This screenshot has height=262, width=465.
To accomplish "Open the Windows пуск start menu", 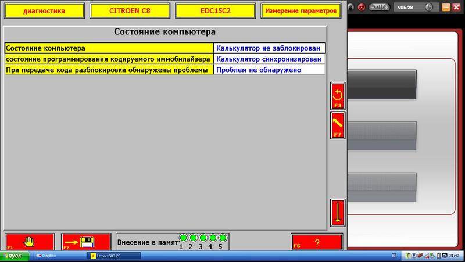I will (x=16, y=256).
